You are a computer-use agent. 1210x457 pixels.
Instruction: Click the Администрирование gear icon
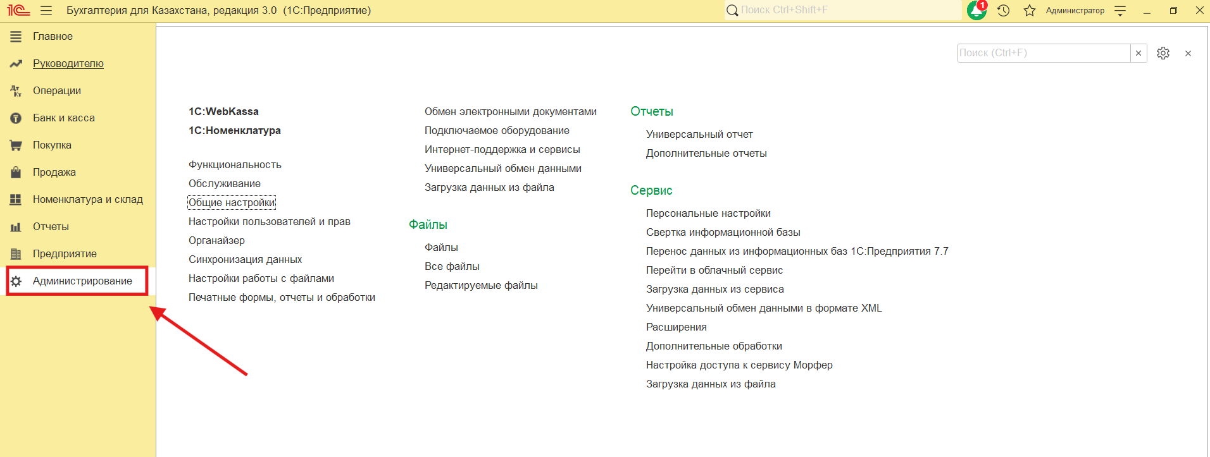tap(16, 281)
